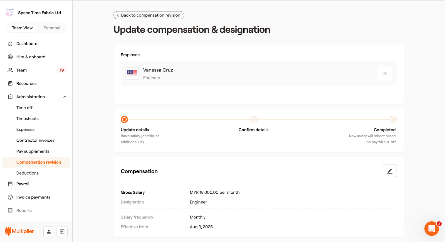Select Pay supplements under Administration
The width and height of the screenshot is (445, 242).
click(x=33, y=151)
